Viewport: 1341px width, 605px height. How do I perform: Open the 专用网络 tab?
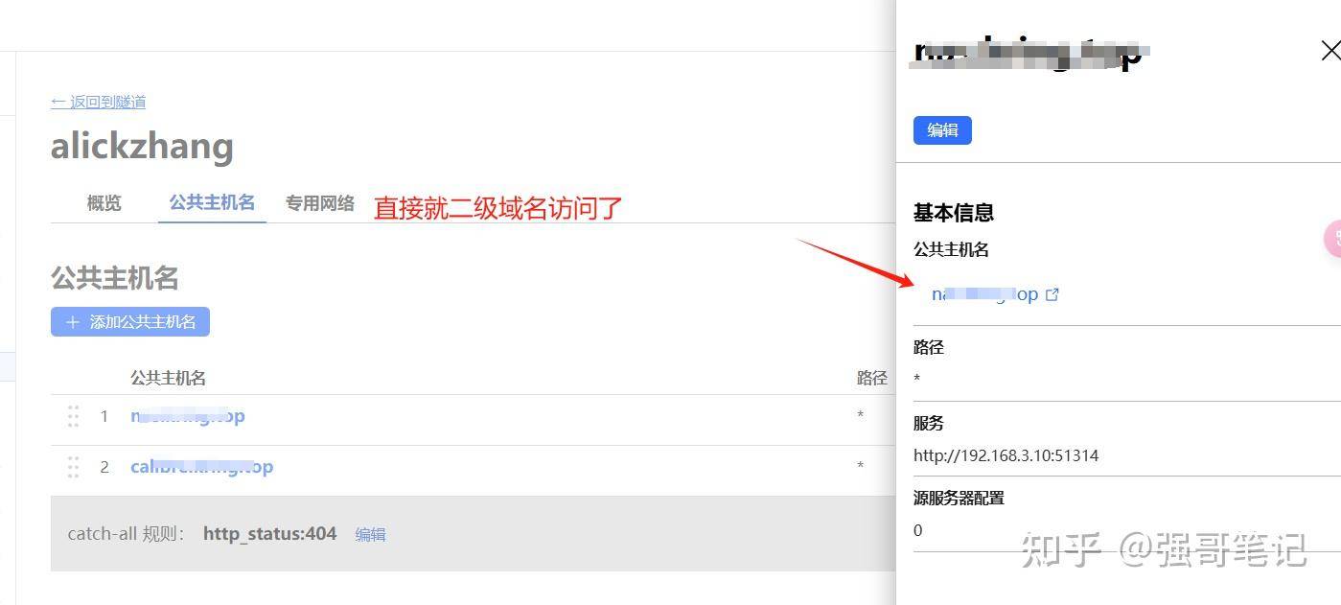click(320, 203)
